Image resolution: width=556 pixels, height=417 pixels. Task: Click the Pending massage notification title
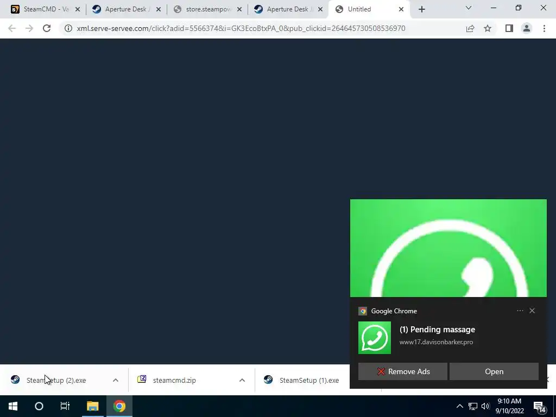[x=437, y=330]
